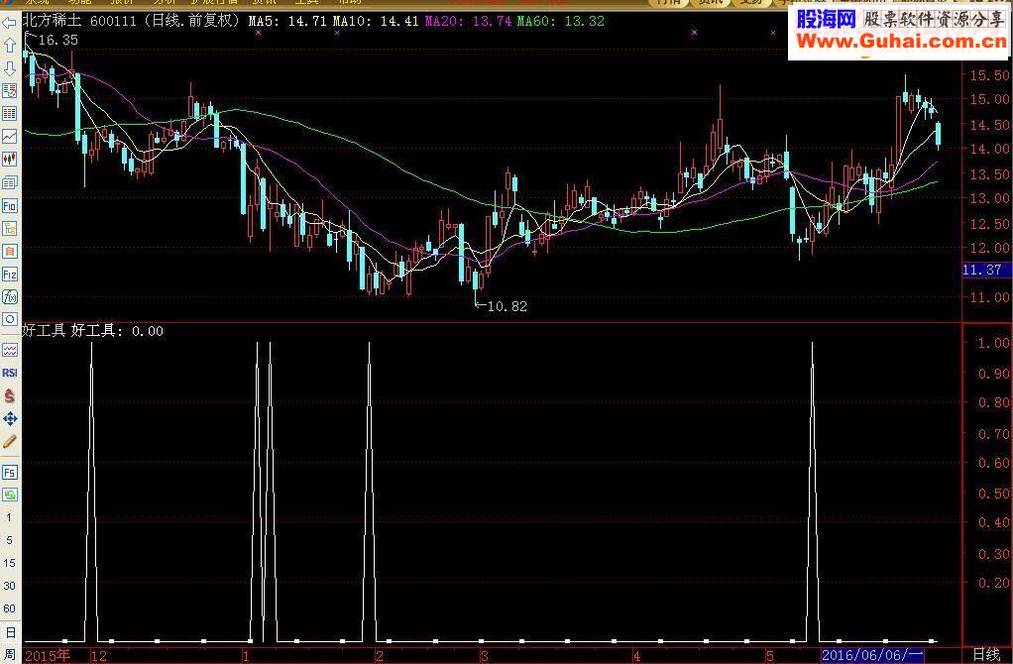Click the 好工具 indicator label
Screen dimensions: 1013x664
[44, 331]
